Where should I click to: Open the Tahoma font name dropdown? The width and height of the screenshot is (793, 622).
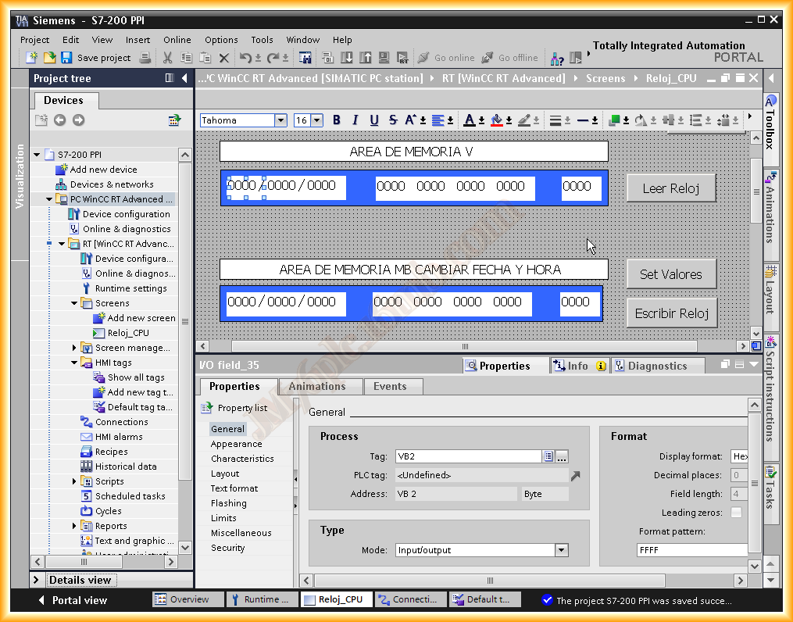[x=280, y=120]
